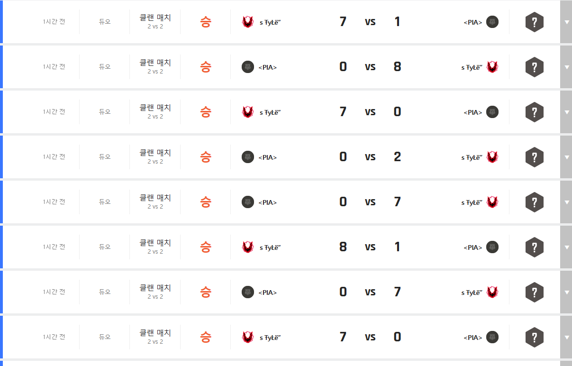572x366 pixels.
Task: Click <PIA> clan name in 0 vs 2 match
Action: 268,157
